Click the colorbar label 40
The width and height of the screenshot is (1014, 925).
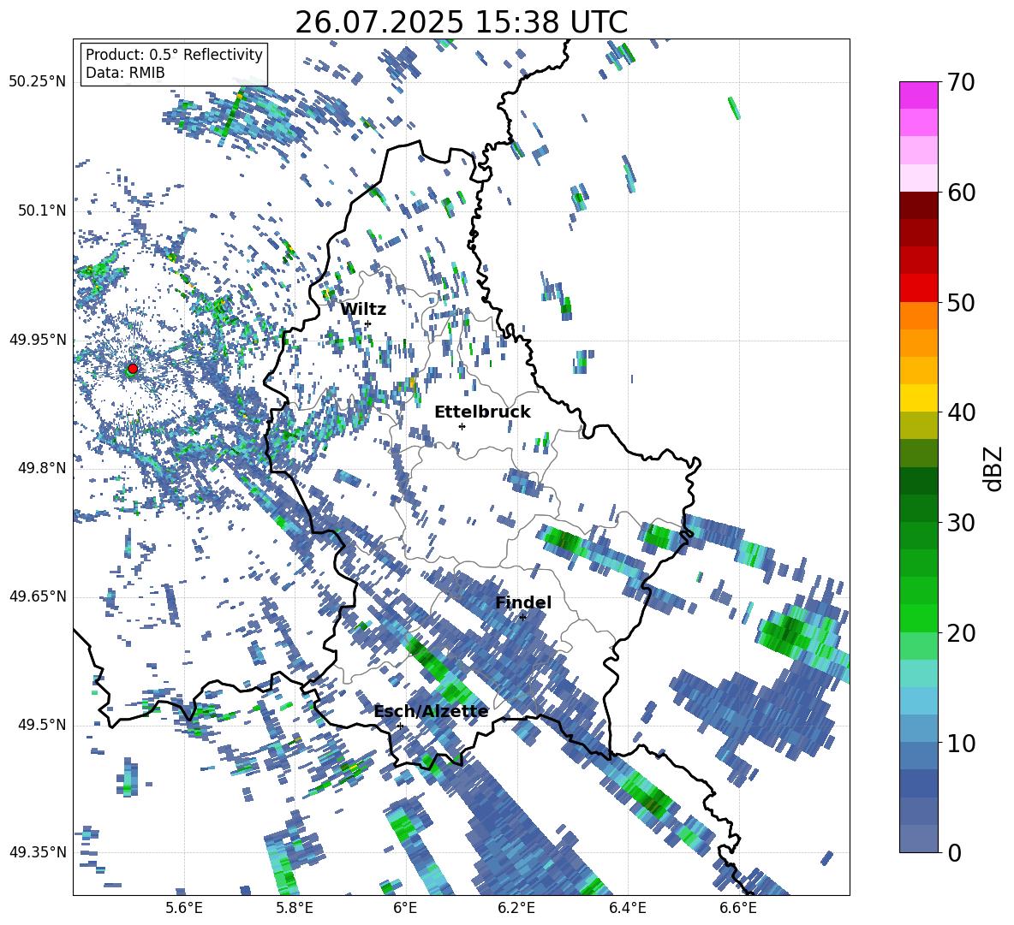(x=961, y=412)
